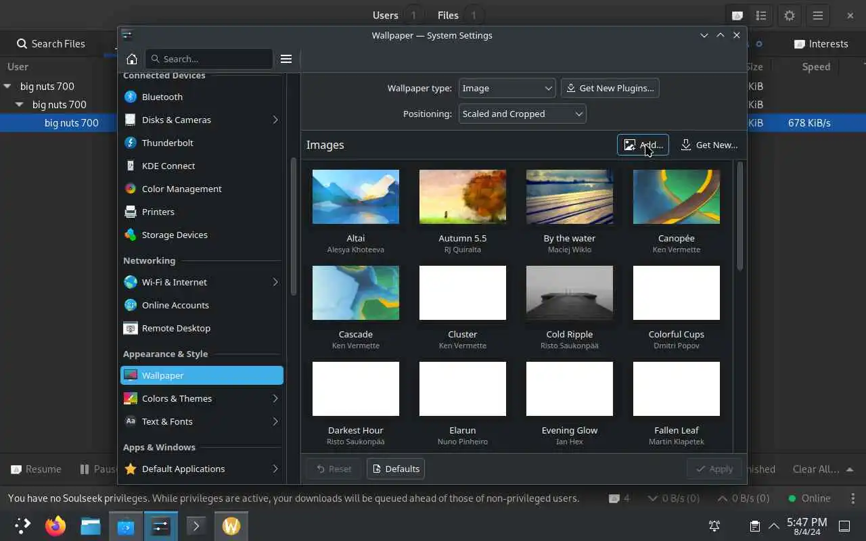Image resolution: width=866 pixels, height=541 pixels.
Task: Open the yellow W app in the taskbar
Action: click(231, 525)
